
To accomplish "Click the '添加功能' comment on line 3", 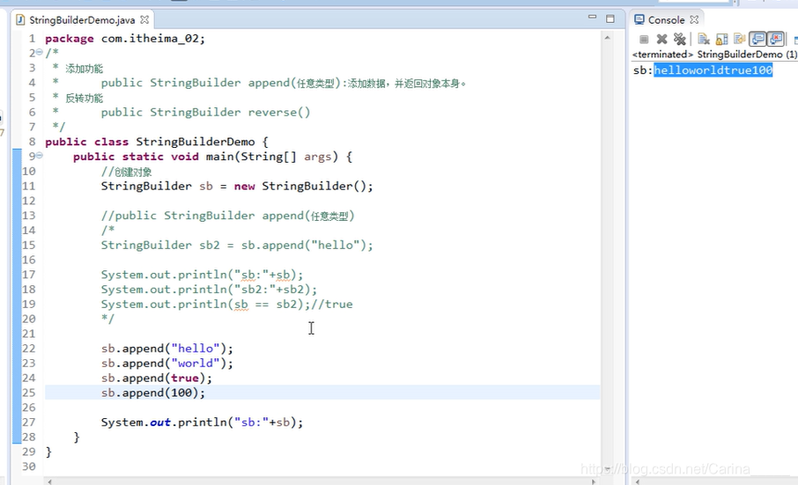I will [x=84, y=69].
